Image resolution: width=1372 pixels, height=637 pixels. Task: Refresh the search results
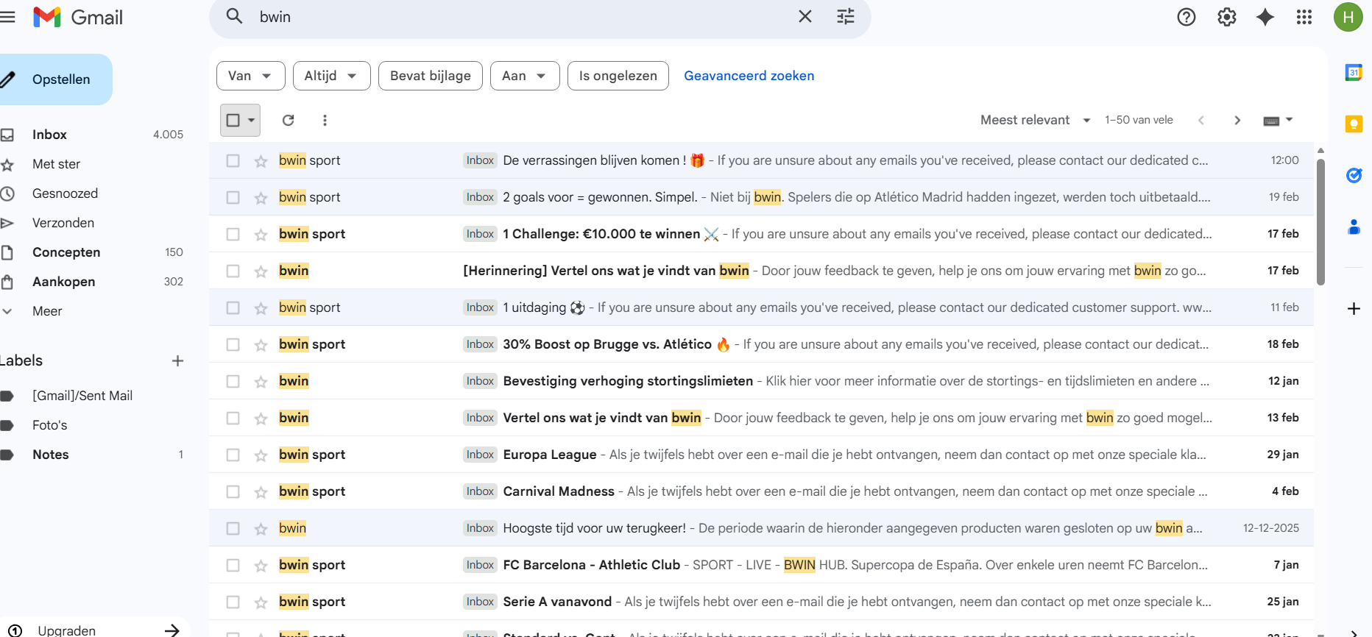click(x=289, y=120)
